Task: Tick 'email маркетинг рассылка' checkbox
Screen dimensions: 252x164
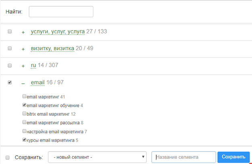Action: tap(24, 122)
